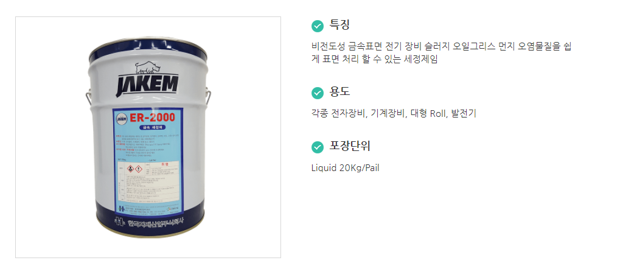The height and width of the screenshot is (277, 623).
Task: Click the Liquid 20Kg/Pail packaging text
Action: coord(346,167)
